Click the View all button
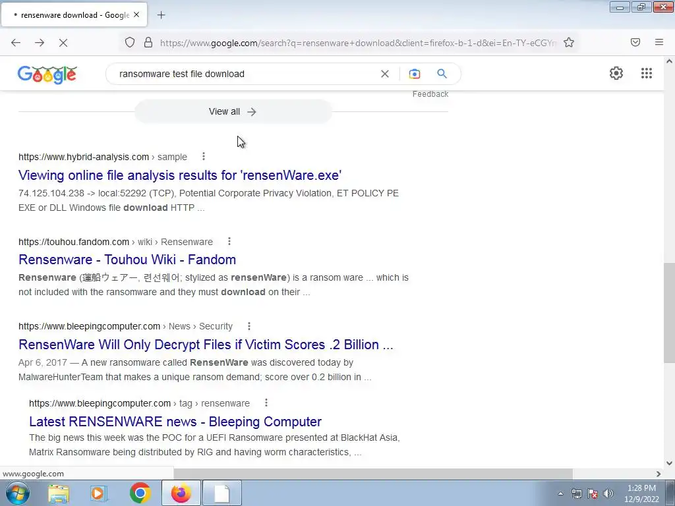The height and width of the screenshot is (506, 675). pos(233,111)
